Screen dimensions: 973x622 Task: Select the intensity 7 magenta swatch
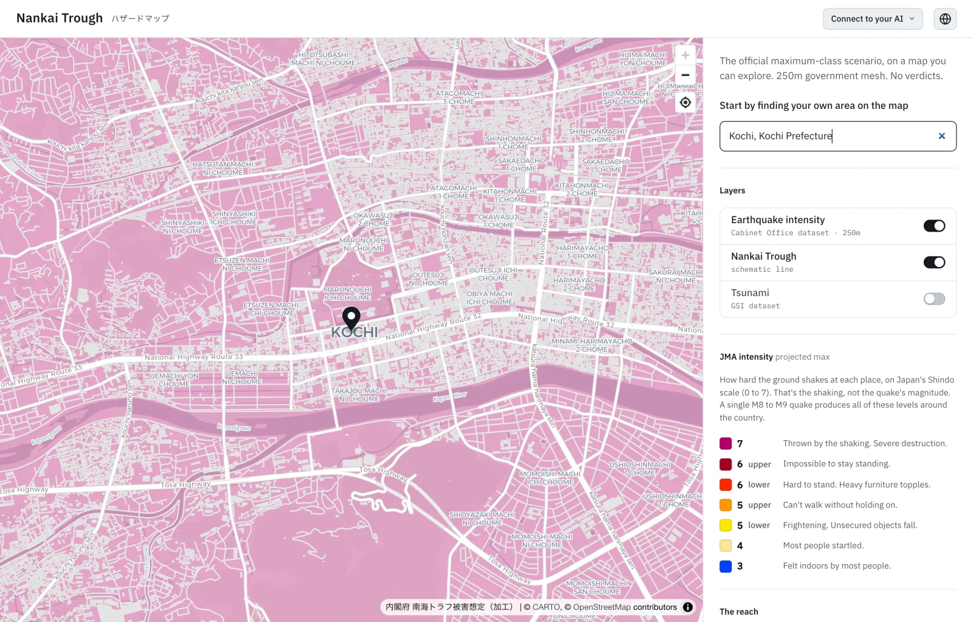[x=725, y=444]
